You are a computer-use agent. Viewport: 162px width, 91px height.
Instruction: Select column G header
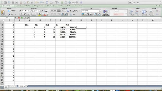(x=71, y=20)
